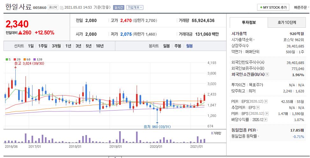Switch to the 호가10단계 tab
310x158 pixels.
(287, 22)
